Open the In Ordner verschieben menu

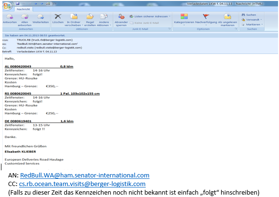pyautogui.click(x=74, y=20)
